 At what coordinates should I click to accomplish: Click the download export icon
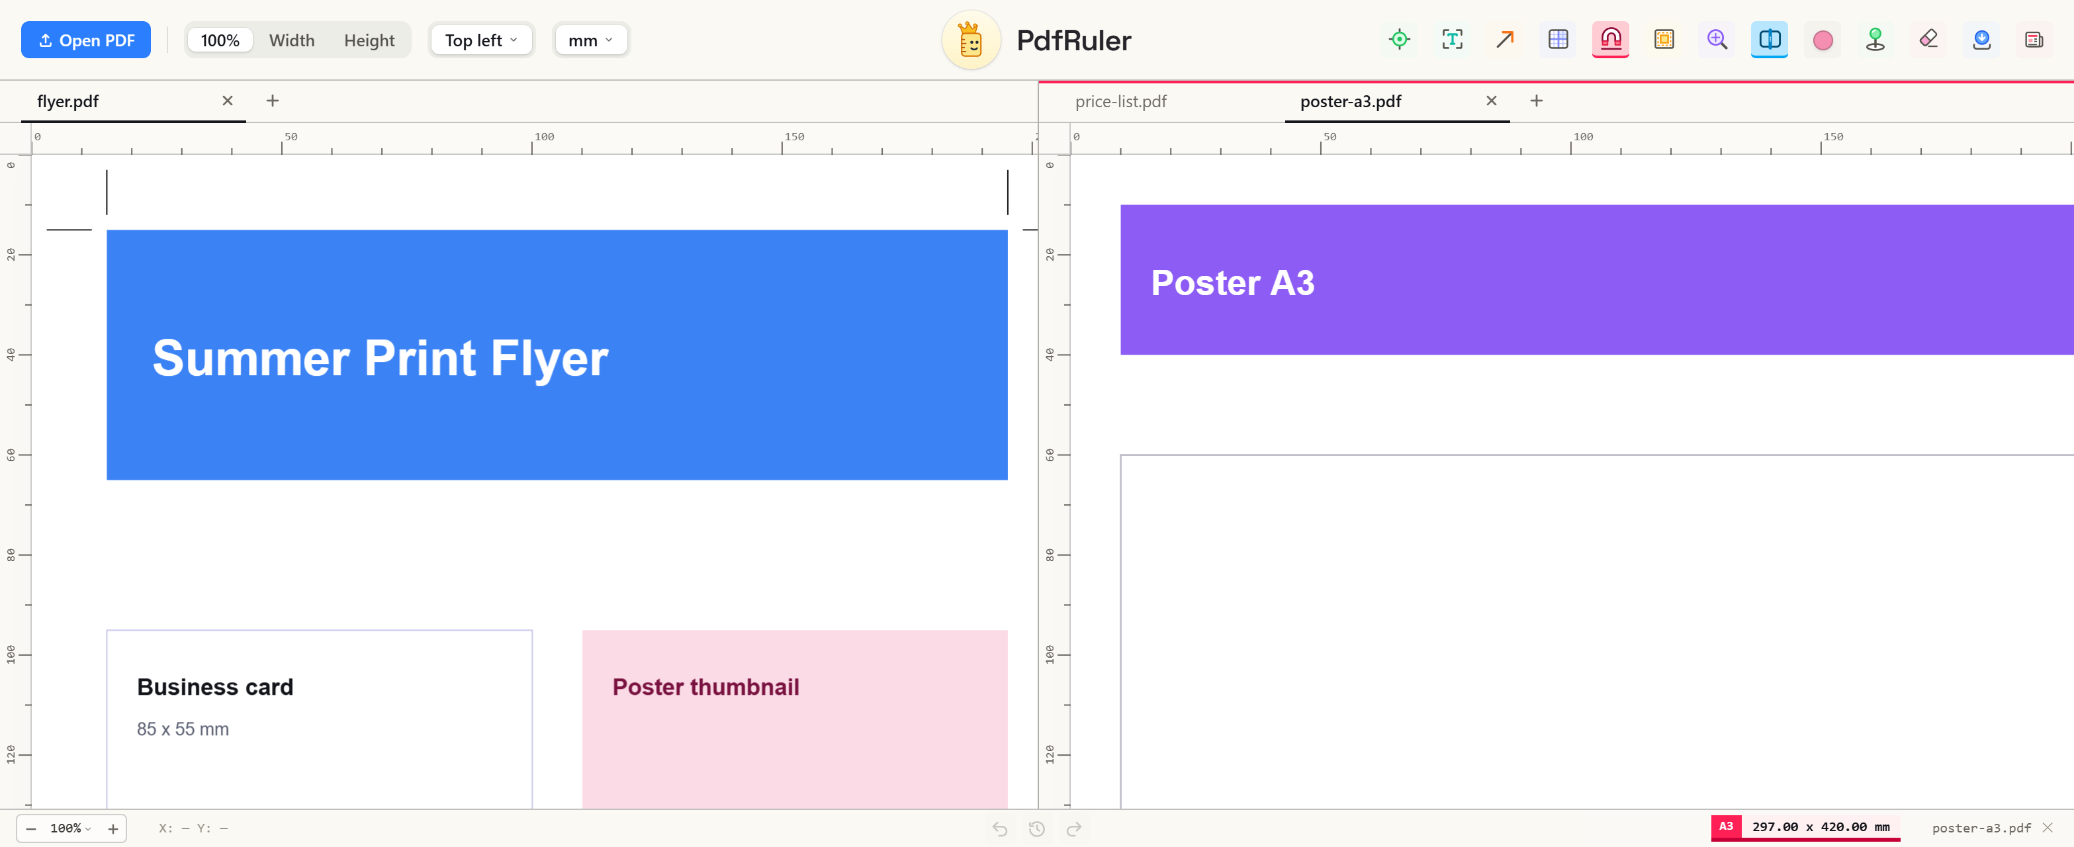tap(1981, 40)
